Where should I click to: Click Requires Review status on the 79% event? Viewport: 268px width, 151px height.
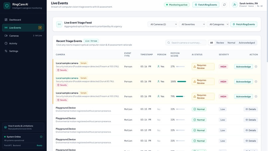click(203, 96)
